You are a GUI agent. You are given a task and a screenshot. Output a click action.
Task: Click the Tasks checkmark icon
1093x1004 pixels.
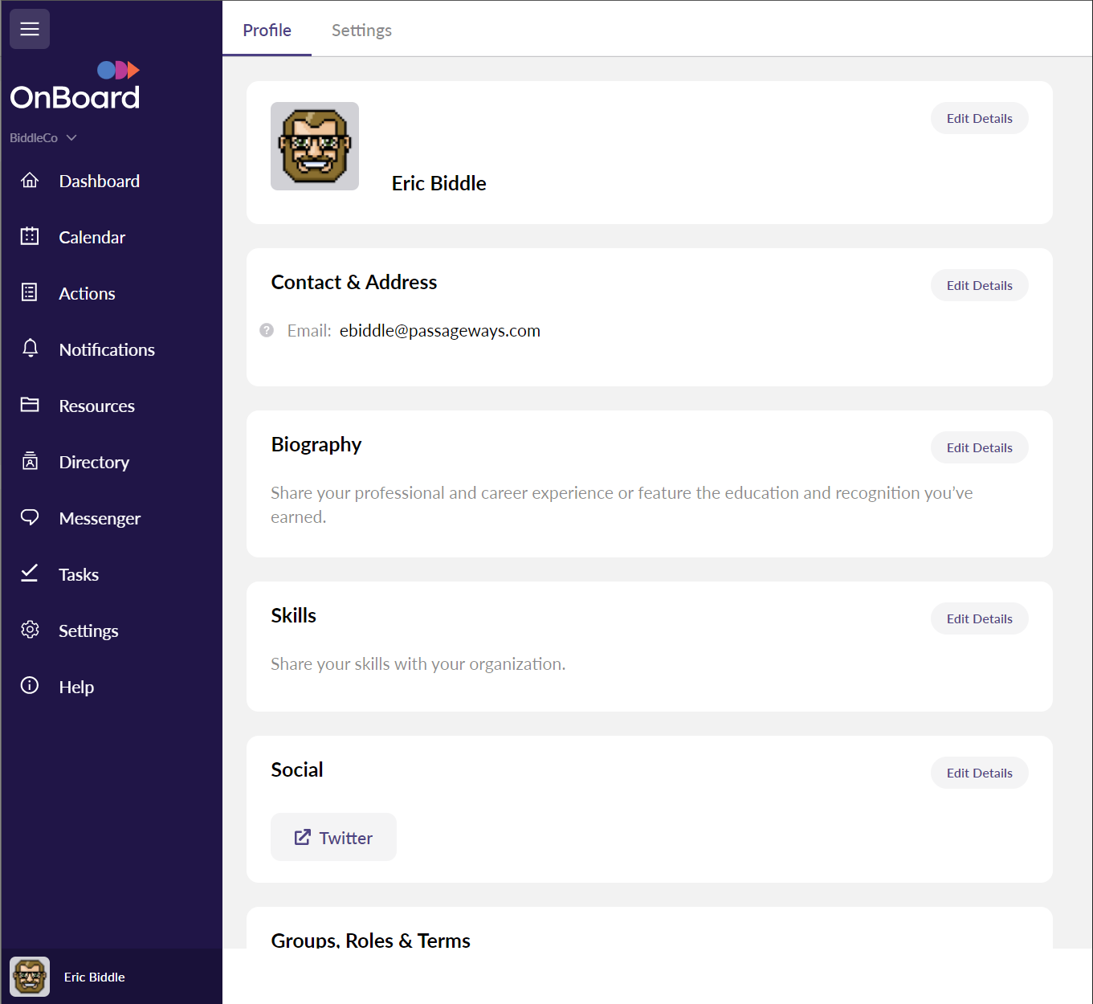coord(30,573)
